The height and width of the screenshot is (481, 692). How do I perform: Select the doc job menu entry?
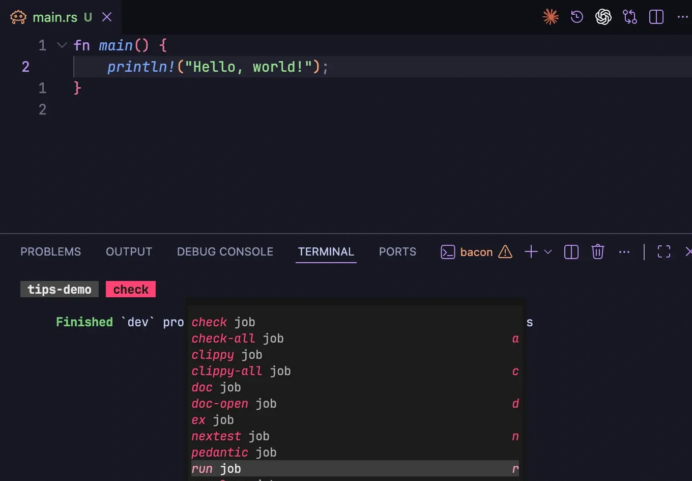coord(355,387)
